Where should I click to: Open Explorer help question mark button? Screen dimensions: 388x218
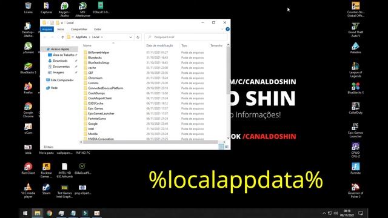click(x=227, y=29)
